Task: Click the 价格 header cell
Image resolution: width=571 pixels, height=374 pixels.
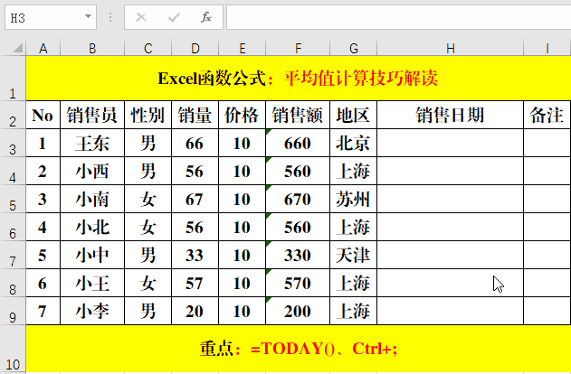Action: click(243, 115)
